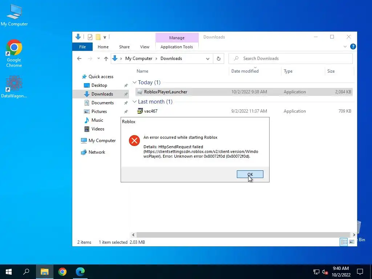Select Desktop in the navigation pane
372x279 pixels.
99,85
